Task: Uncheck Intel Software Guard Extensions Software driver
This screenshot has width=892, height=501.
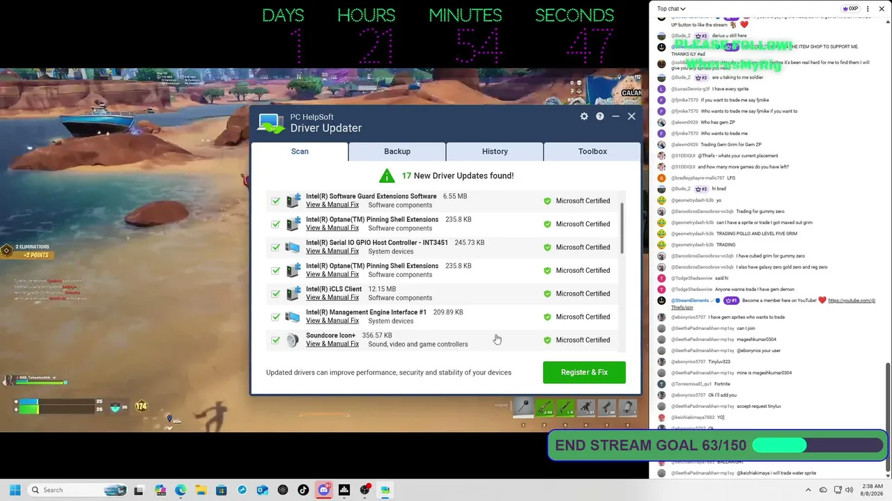Action: pyautogui.click(x=276, y=201)
